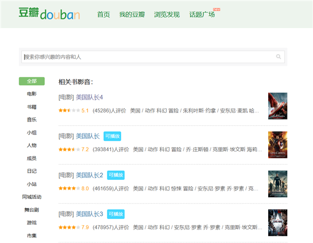Click 可播放 badge beside 美国队长2
The width and height of the screenshot is (313, 243).
(x=116, y=175)
